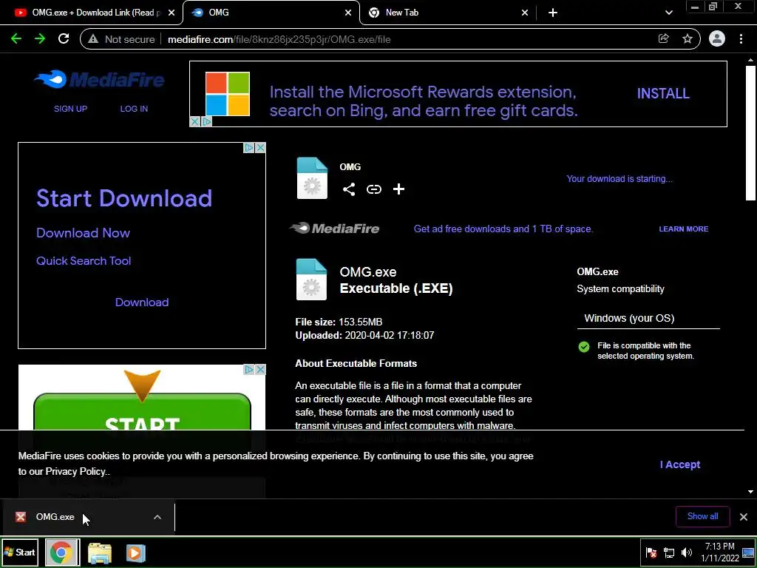
Task: Close the green START ad with X
Action: [260, 370]
